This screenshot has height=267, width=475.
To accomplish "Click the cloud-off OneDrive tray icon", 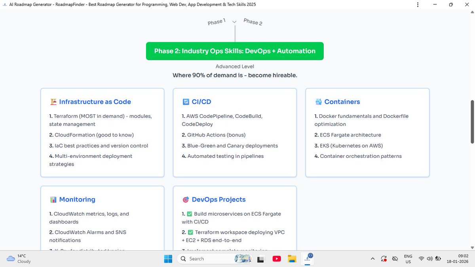I will click(395, 259).
